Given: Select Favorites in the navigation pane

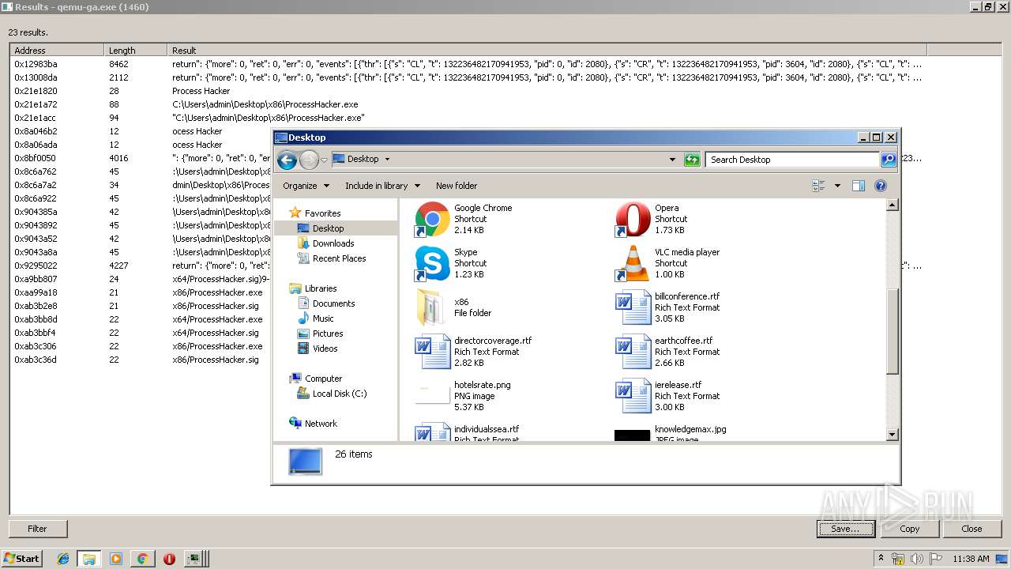Looking at the screenshot, I should [x=322, y=213].
